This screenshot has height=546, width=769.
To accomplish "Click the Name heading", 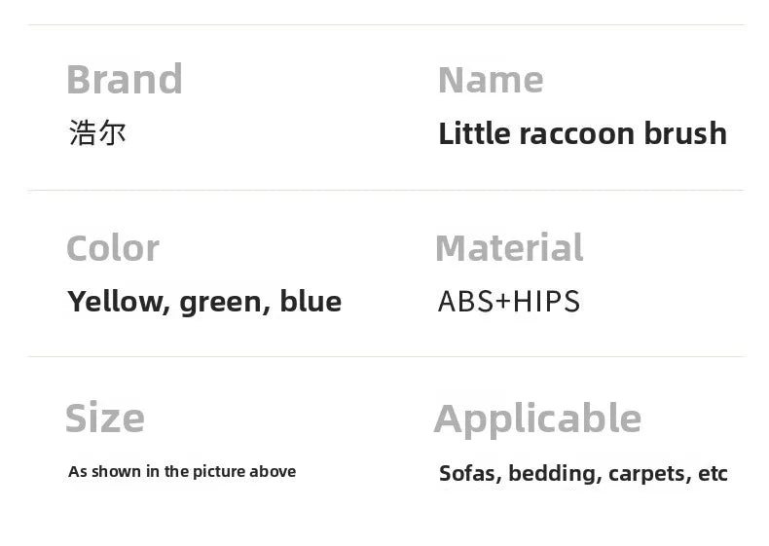I will (490, 80).
